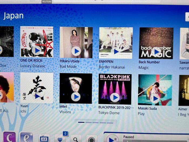Open ENHYPEN album cover
Viewport: 189px width, 142px height.
(x=116, y=43)
